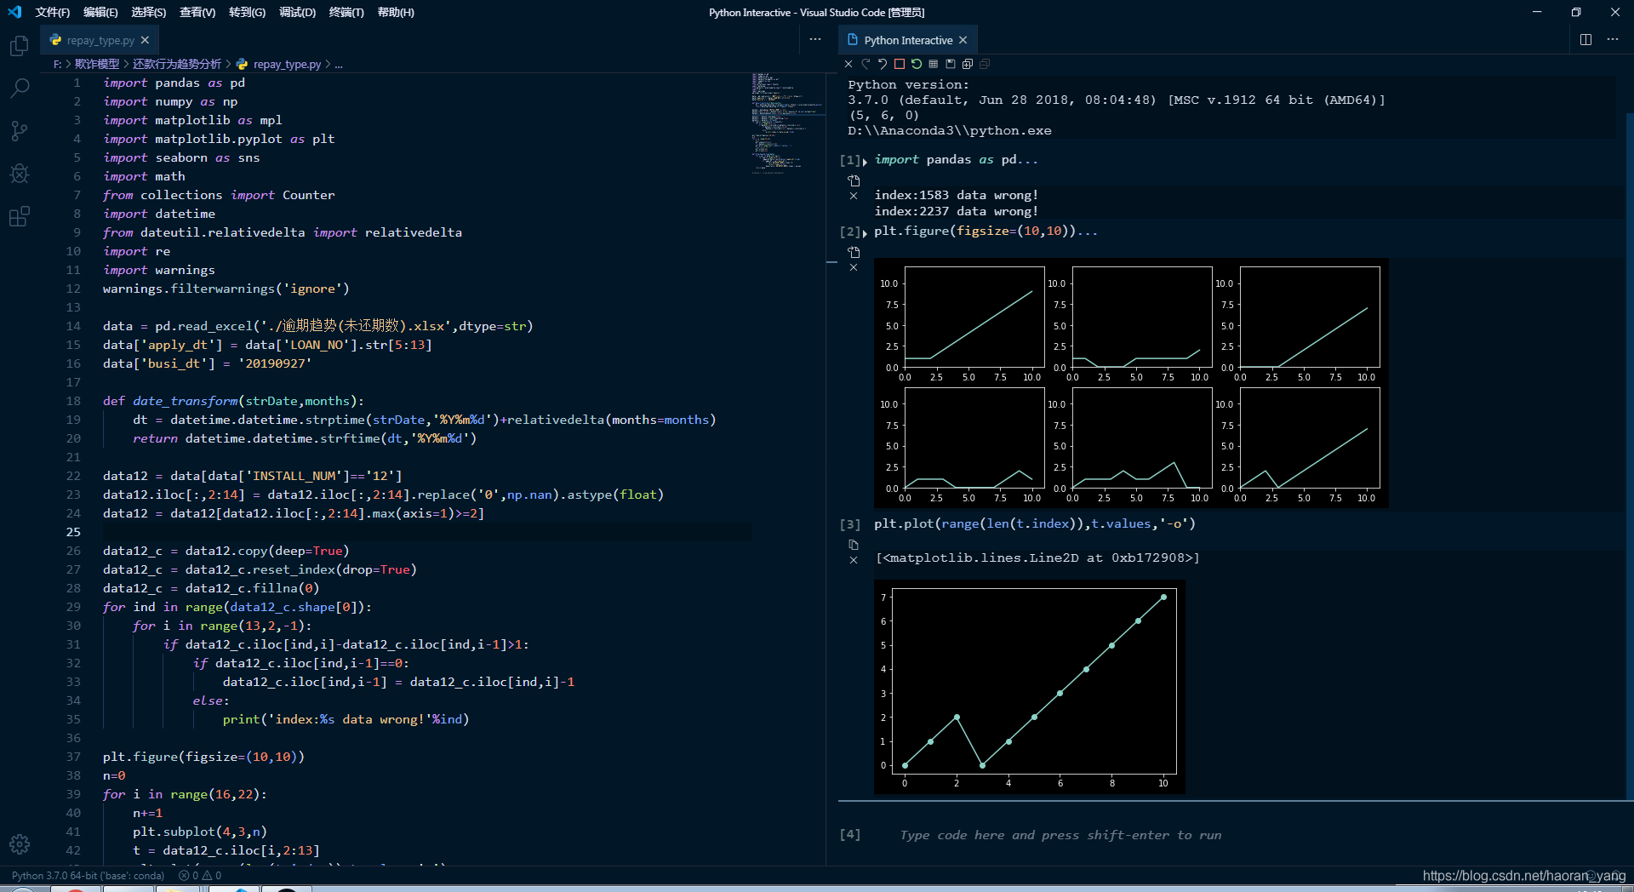Click the code minimap in editor
The image size is (1634, 892).
[787, 123]
